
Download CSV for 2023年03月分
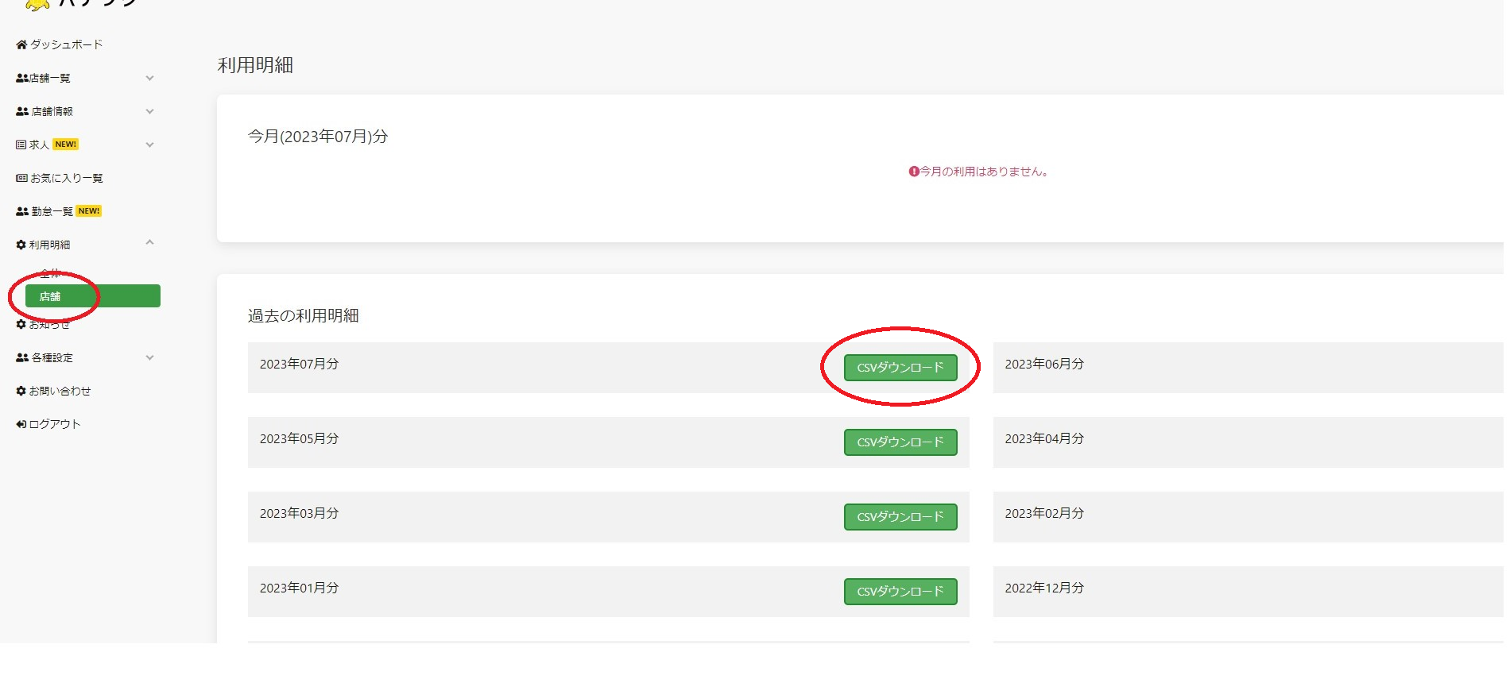[x=900, y=517]
